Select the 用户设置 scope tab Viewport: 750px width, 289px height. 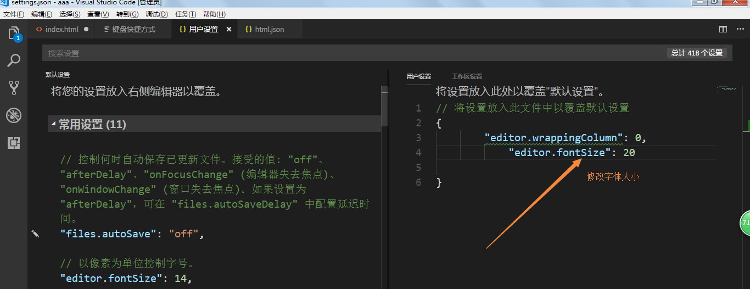tap(419, 76)
